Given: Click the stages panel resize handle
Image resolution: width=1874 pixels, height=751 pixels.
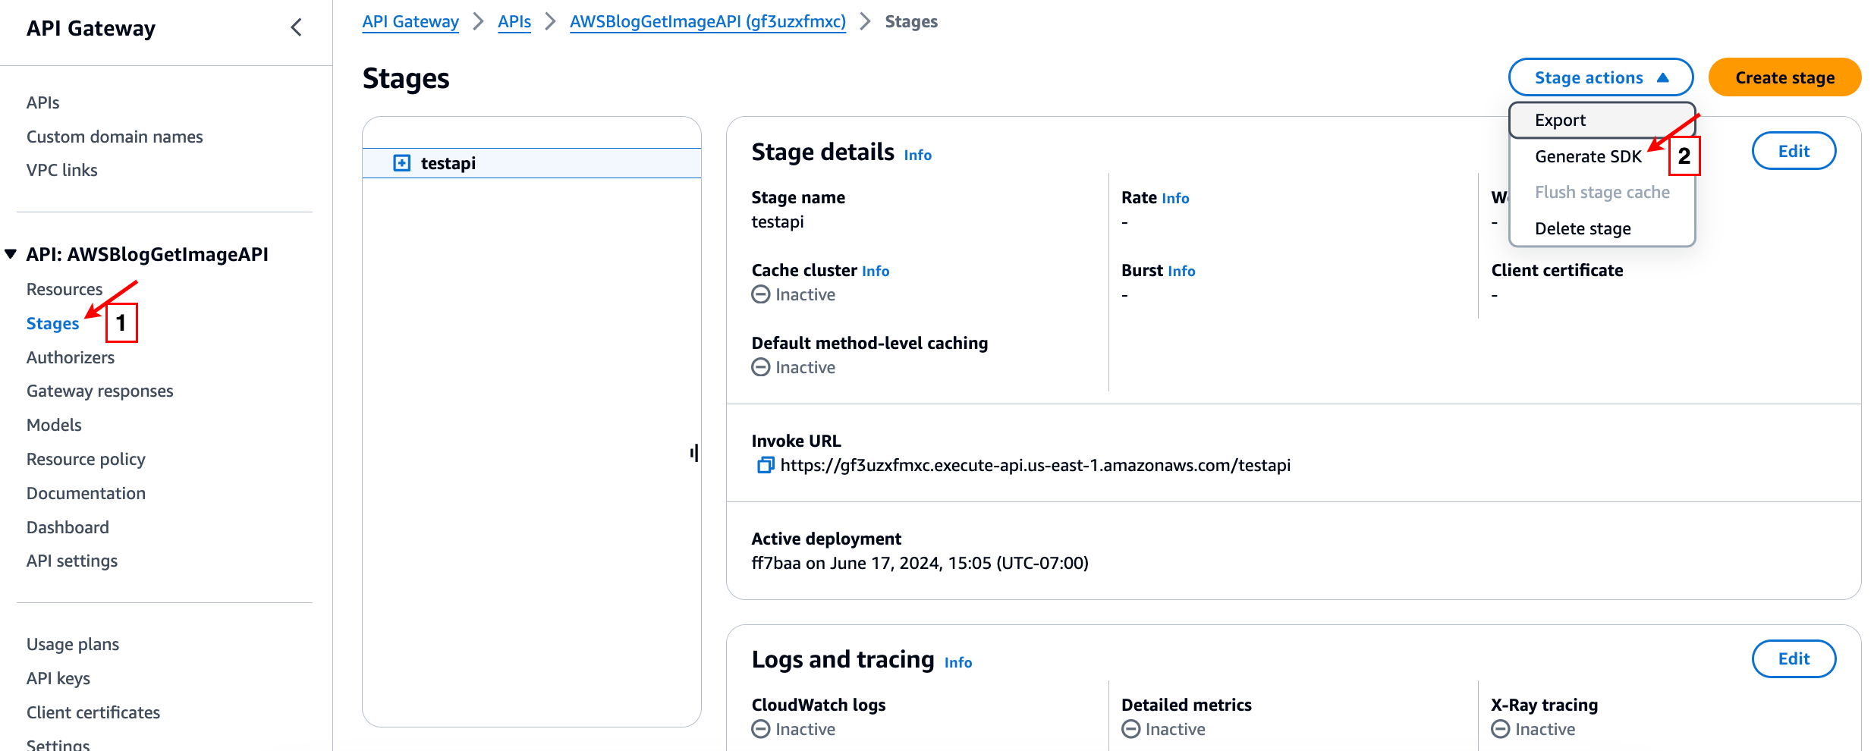Looking at the screenshot, I should pos(694,453).
